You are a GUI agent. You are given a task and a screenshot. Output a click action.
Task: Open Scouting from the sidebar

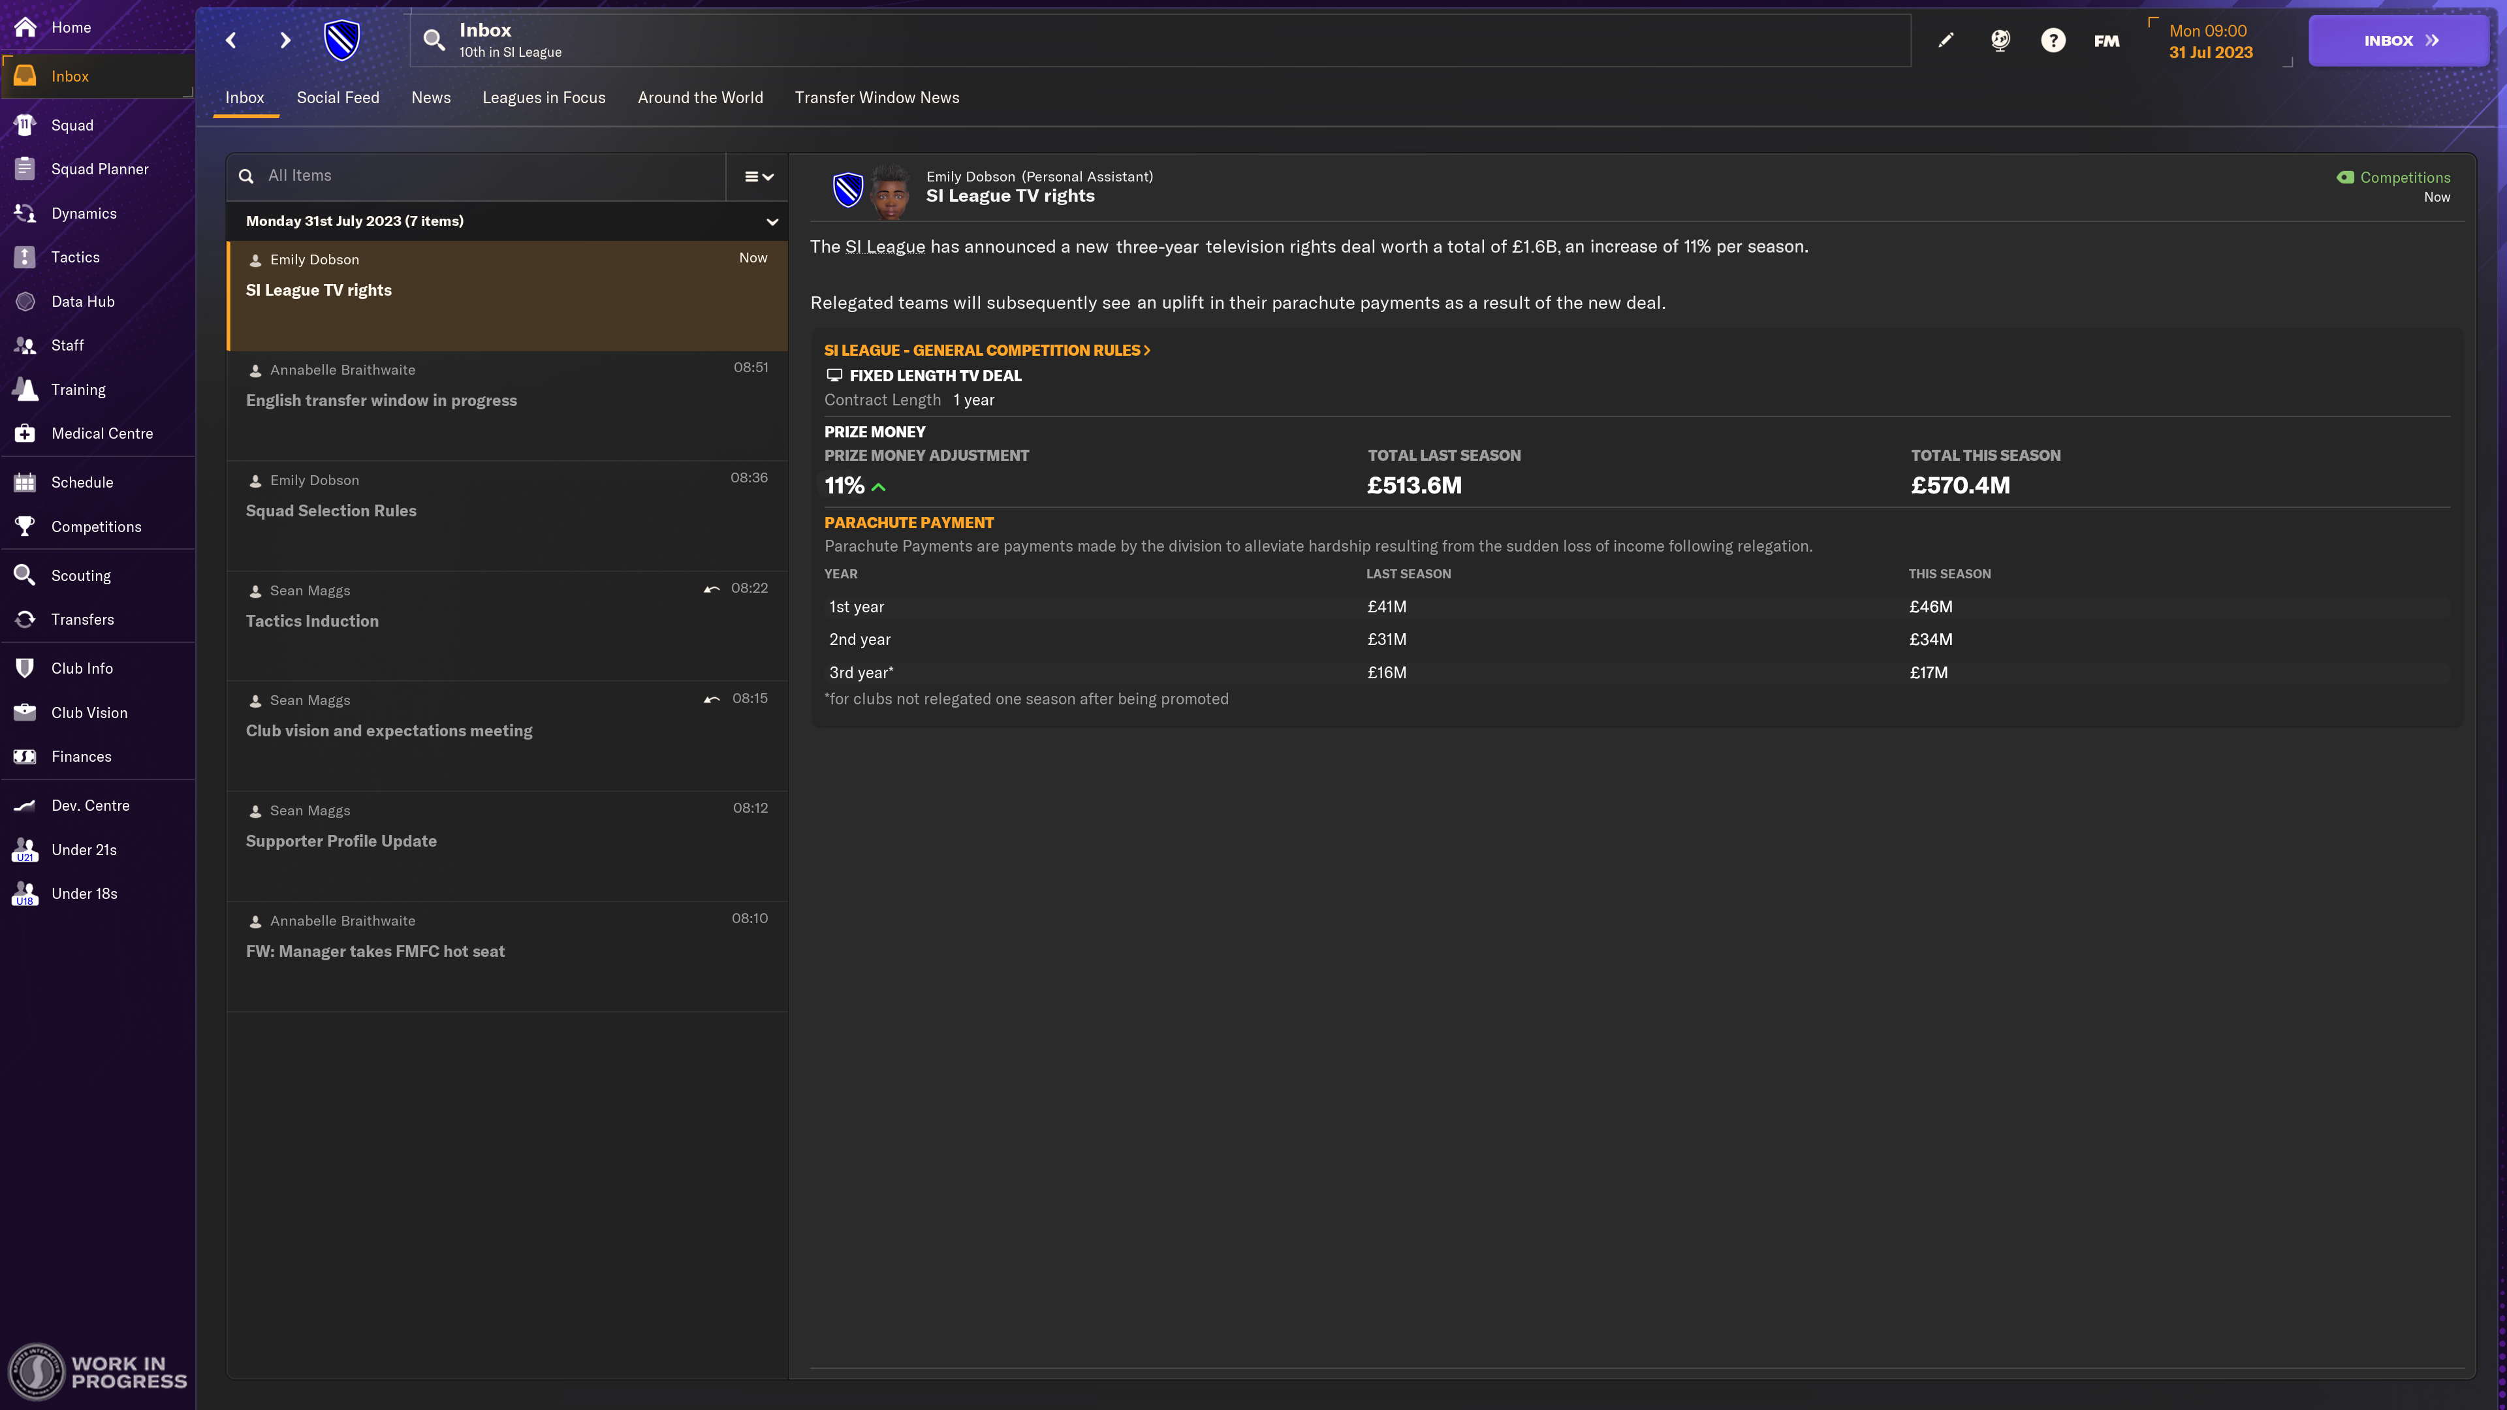click(81, 575)
